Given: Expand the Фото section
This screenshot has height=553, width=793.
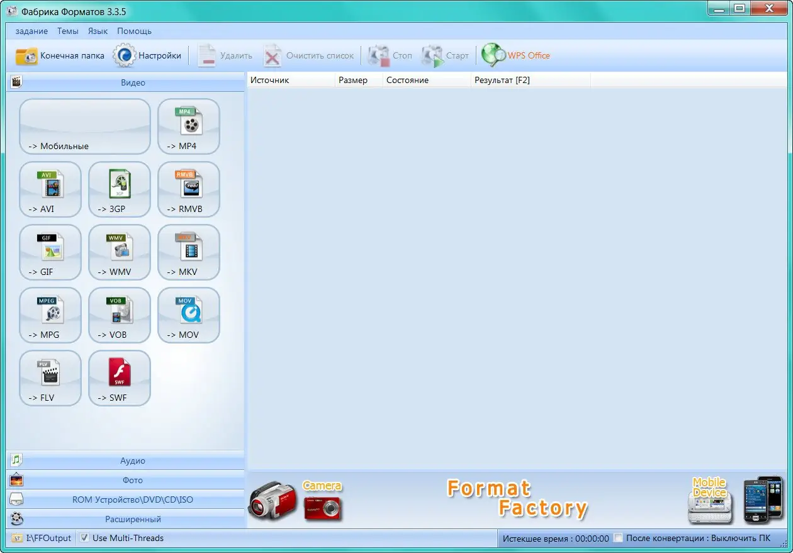Looking at the screenshot, I should (x=125, y=480).
